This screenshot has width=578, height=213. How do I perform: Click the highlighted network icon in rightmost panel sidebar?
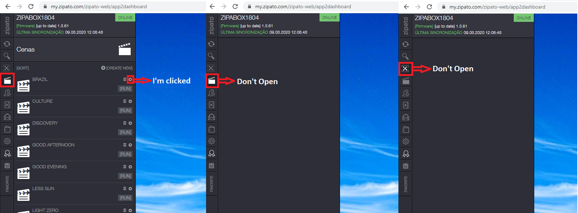click(x=405, y=69)
